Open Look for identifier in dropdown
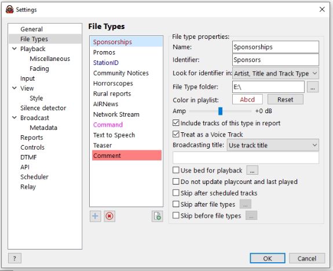The image size is (333, 271). [x=276, y=74]
